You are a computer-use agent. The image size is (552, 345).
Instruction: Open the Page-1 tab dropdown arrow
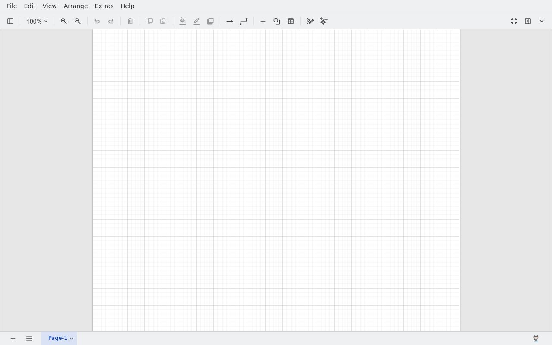pos(72,339)
